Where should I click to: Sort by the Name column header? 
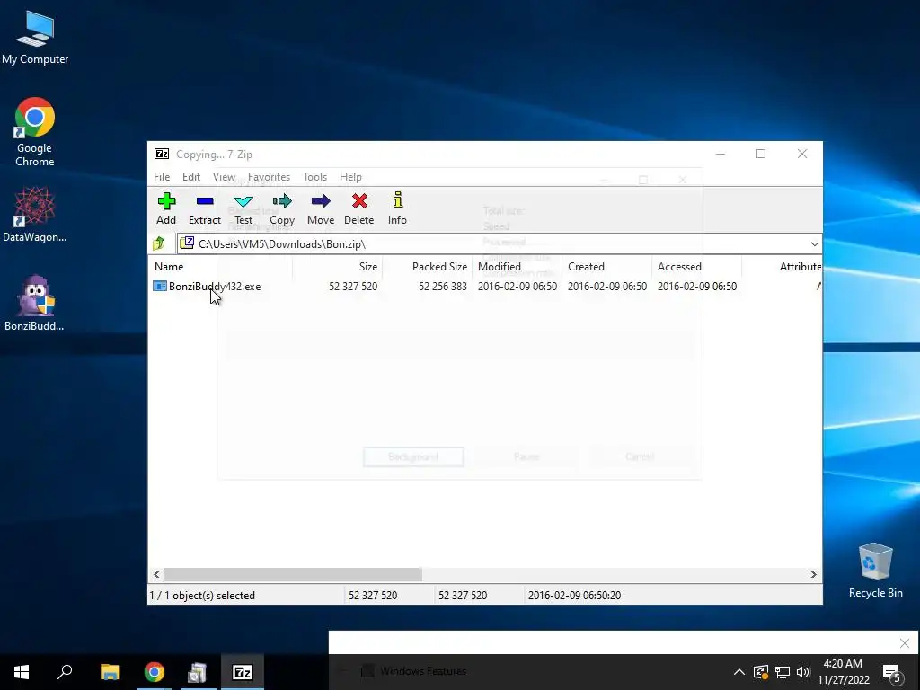pos(221,266)
